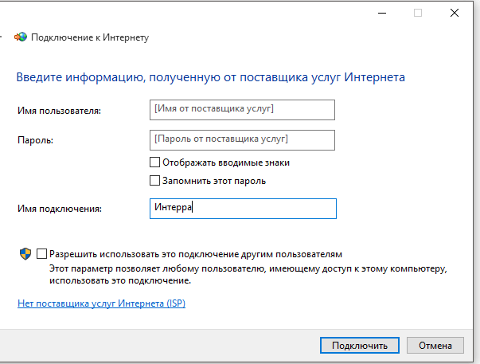Close the Internet connection dialog
Screen dimensions: 480x364
click(454, 12)
